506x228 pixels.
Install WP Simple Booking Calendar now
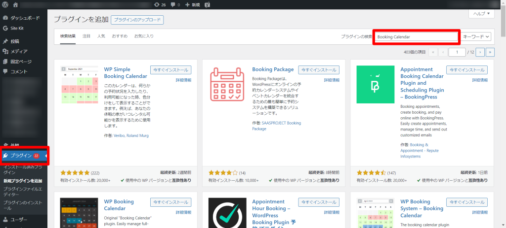[x=170, y=70]
